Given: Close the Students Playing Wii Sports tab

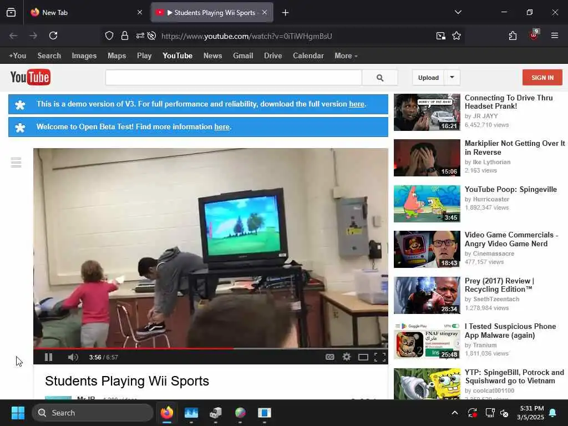Looking at the screenshot, I should click(x=265, y=12).
